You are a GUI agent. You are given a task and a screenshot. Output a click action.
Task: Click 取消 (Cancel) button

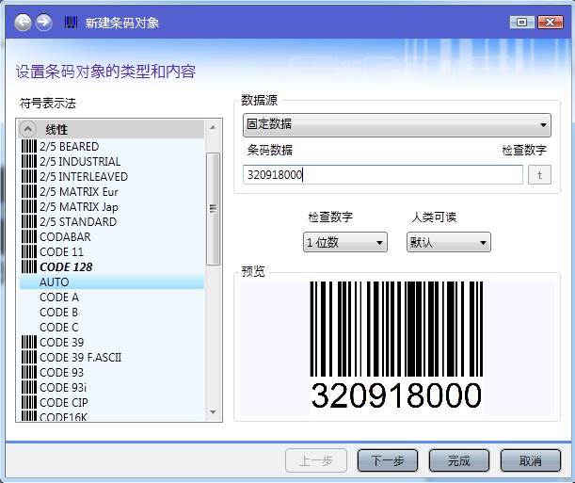tap(531, 460)
